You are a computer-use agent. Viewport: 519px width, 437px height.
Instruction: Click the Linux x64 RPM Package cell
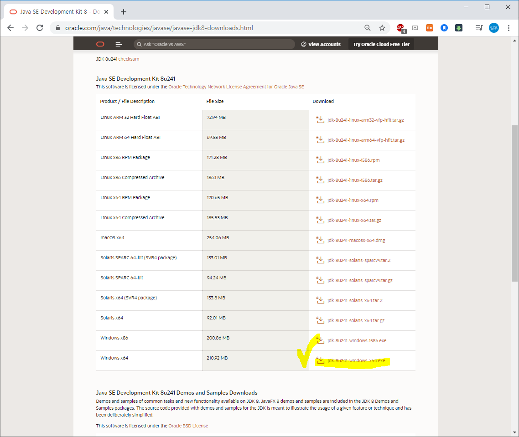[x=149, y=200]
